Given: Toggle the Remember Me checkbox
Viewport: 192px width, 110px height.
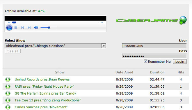Looking at the screenshot, I should pos(145,61).
